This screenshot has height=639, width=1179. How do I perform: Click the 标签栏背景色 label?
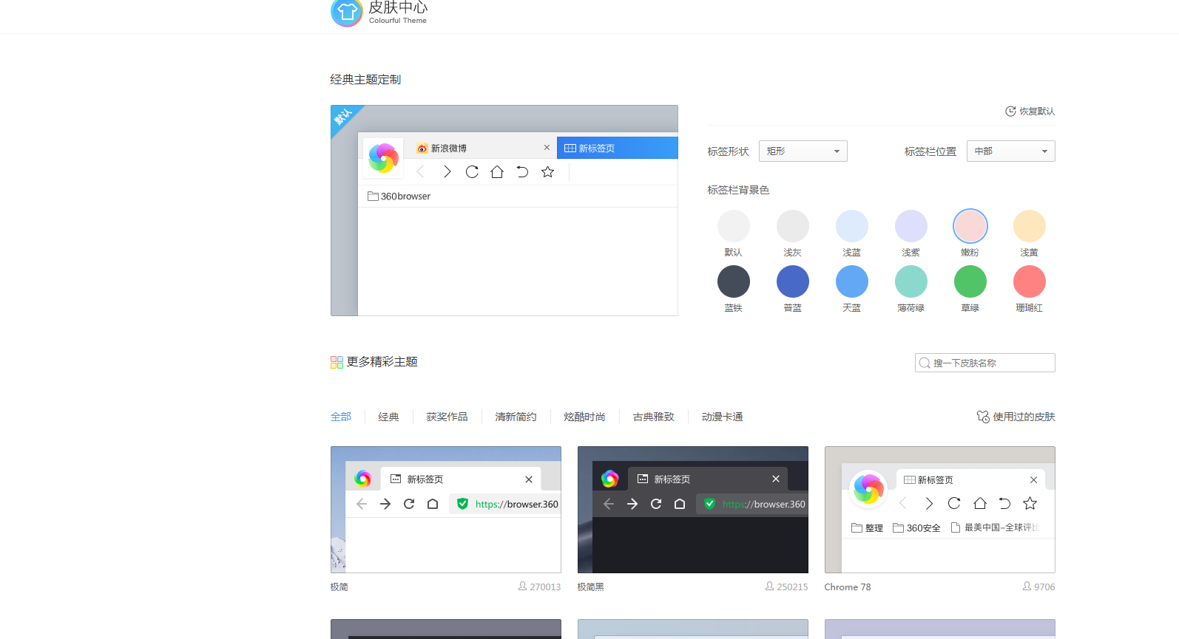click(x=738, y=190)
